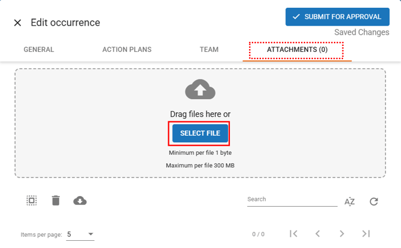The image size is (401, 248).
Task: Click the cloud upload icon
Action: point(200,90)
